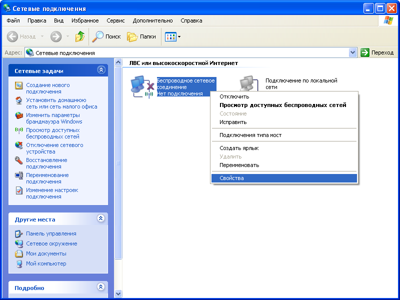Select Свойства in the context menu

pyautogui.click(x=284, y=178)
